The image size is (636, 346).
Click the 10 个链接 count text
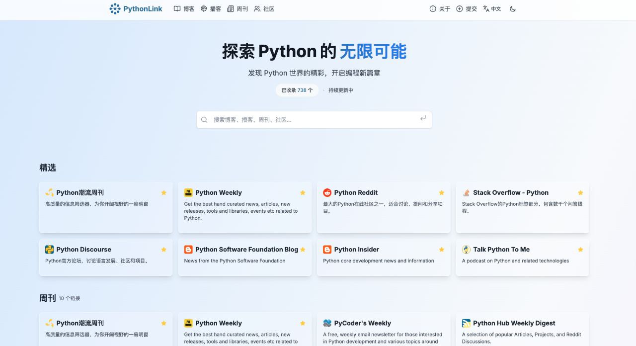point(70,298)
